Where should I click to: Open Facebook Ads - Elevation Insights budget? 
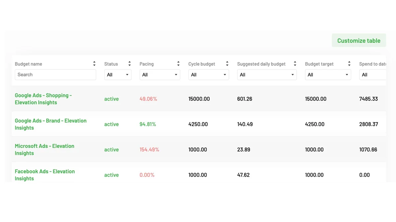click(x=45, y=175)
